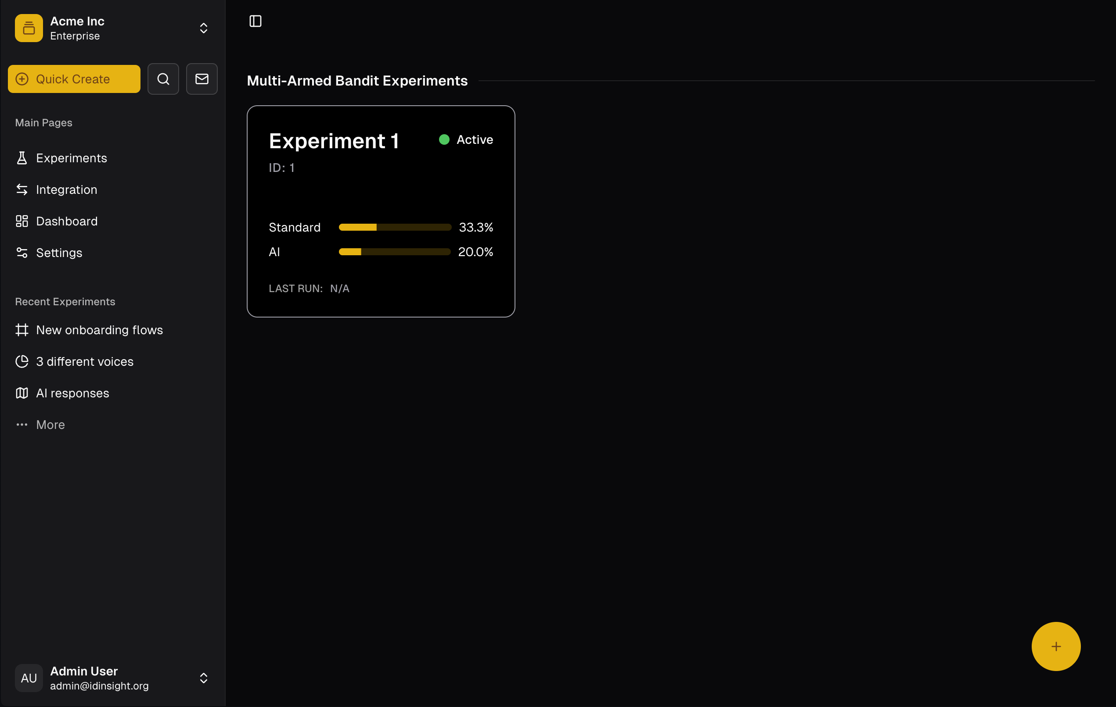Toggle the sidebar panel icon
The image size is (1116, 707).
(x=256, y=21)
